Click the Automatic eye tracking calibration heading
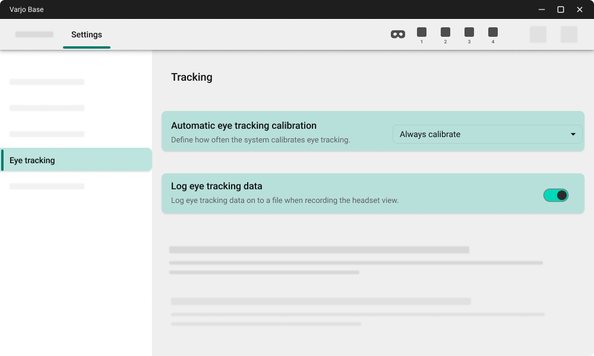Viewport: 594px width, 356px height. click(x=244, y=126)
